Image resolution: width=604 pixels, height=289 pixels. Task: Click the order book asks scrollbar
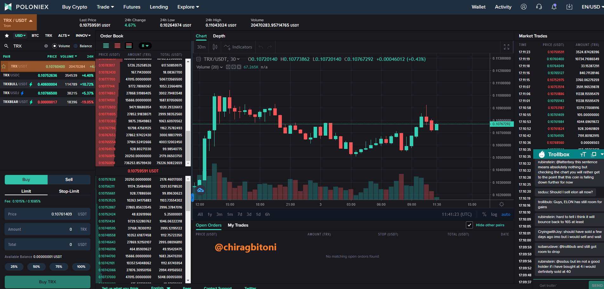tap(188, 146)
